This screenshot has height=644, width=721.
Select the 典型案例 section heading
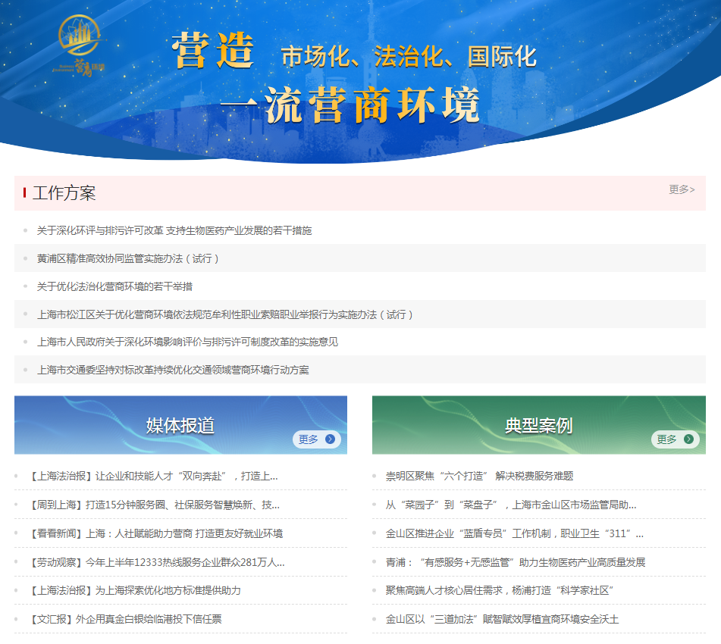pyautogui.click(x=538, y=425)
